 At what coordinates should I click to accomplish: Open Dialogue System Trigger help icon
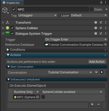[96, 33]
